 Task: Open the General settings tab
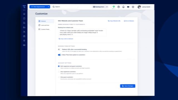(x=46, y=21)
